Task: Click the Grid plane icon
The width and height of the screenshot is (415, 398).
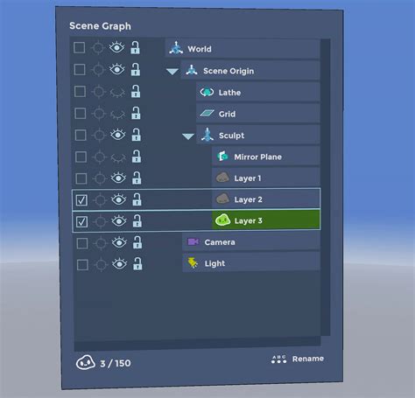Action: (207, 113)
